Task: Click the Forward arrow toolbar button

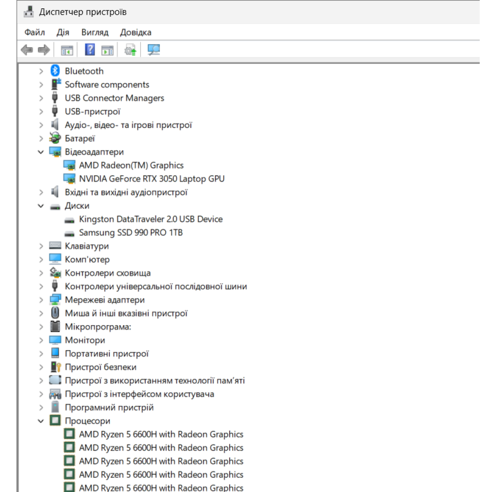Action: click(x=44, y=50)
